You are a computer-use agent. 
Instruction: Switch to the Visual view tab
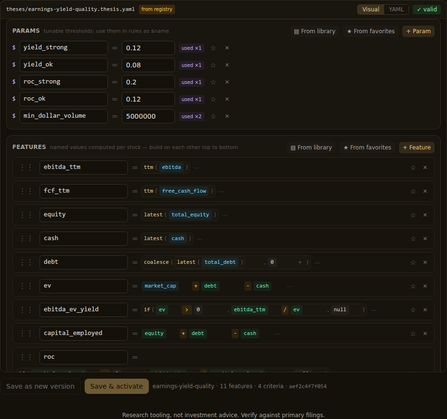pyautogui.click(x=370, y=9)
